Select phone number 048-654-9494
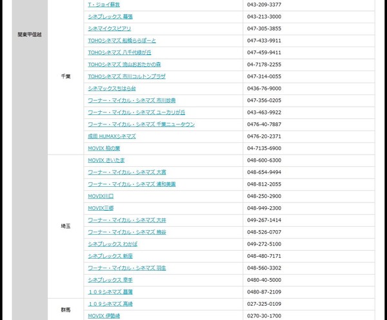Screen dimensions: 387x320 click(264, 172)
